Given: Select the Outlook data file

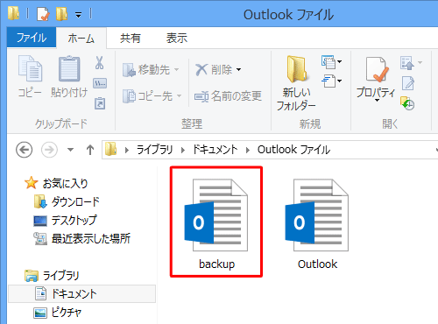Looking at the screenshot, I should coord(317,223).
